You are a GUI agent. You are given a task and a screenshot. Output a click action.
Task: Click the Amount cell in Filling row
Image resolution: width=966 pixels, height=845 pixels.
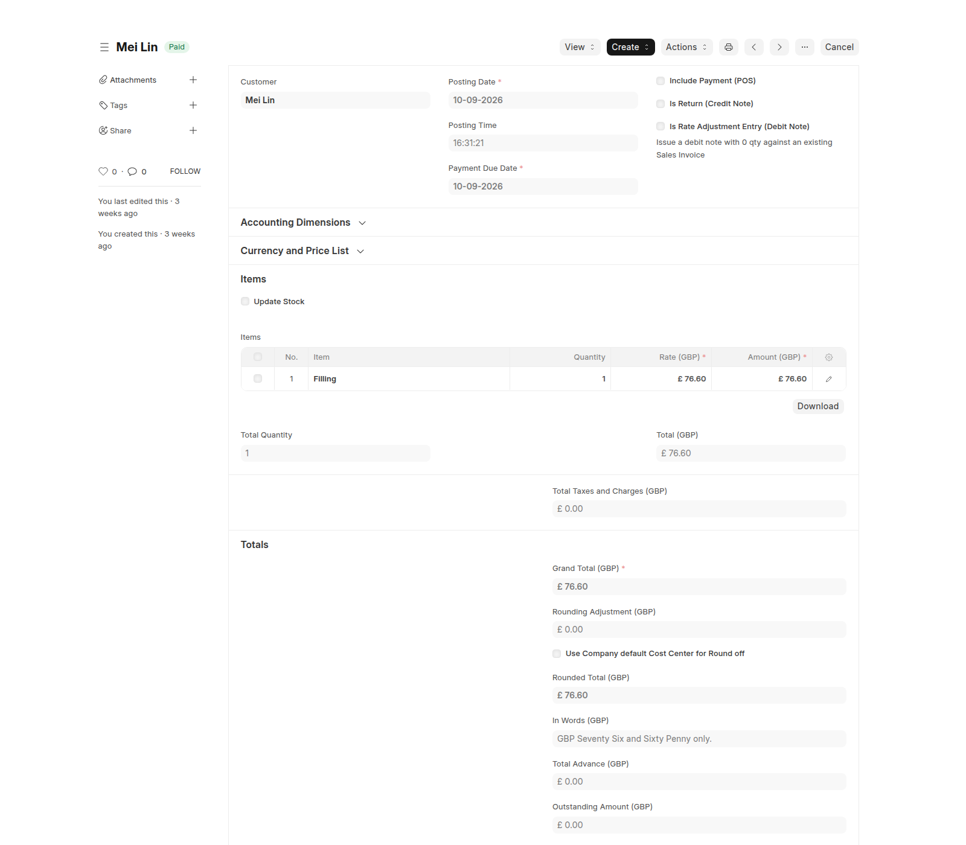pyautogui.click(x=762, y=379)
